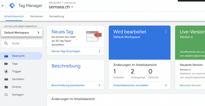The width and height of the screenshot is (205, 106).
Task: Click the Neues Tag illustration icon
Action: [x=94, y=36]
